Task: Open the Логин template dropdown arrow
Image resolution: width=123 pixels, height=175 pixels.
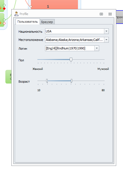Action: [97, 48]
